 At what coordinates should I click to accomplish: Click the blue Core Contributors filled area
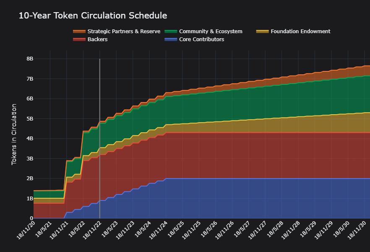tap(252, 199)
